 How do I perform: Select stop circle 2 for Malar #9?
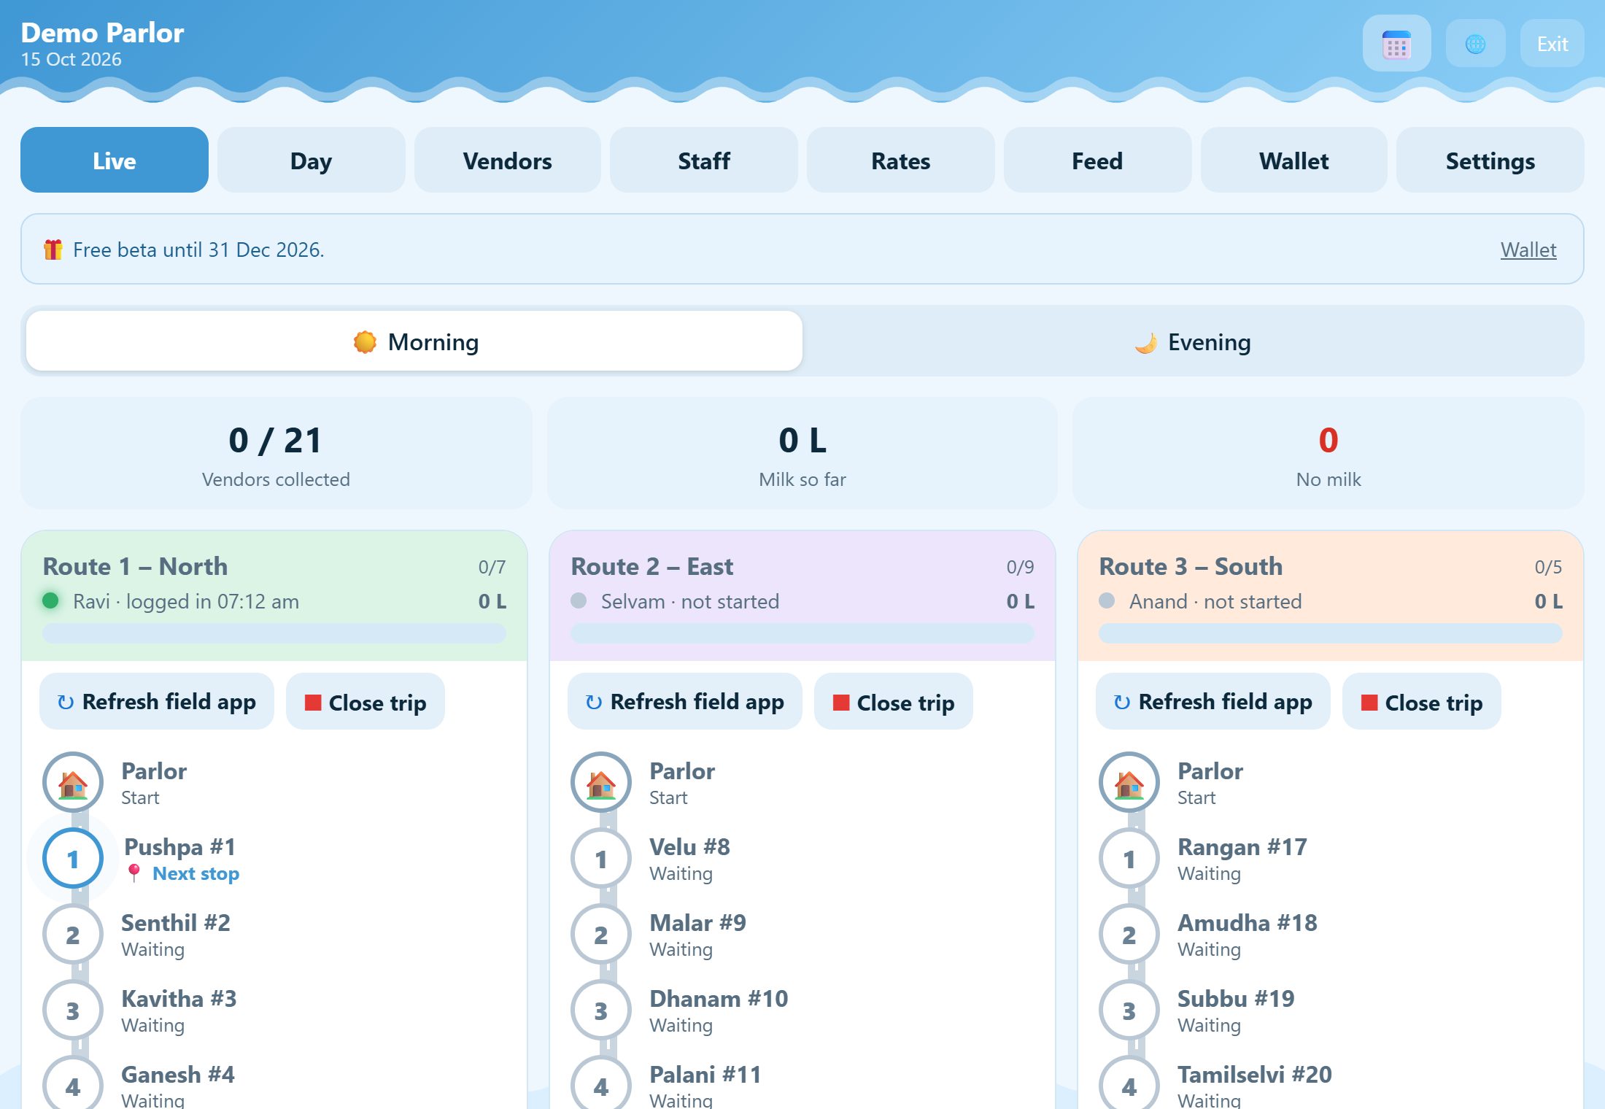(x=601, y=935)
